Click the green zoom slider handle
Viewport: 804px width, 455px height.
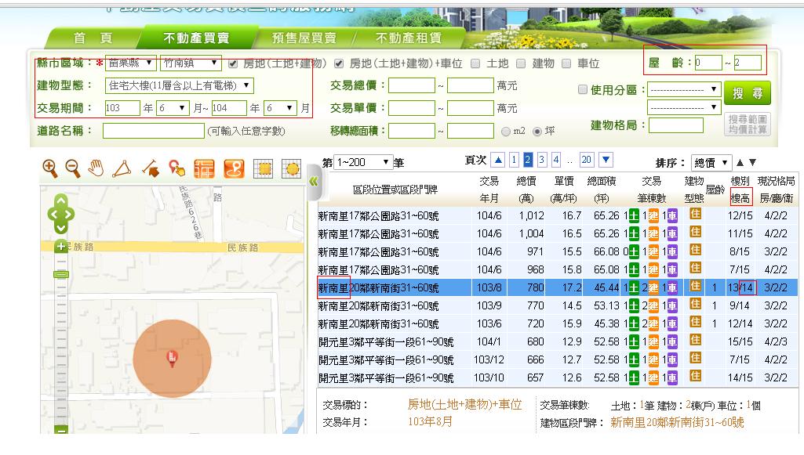tap(61, 275)
